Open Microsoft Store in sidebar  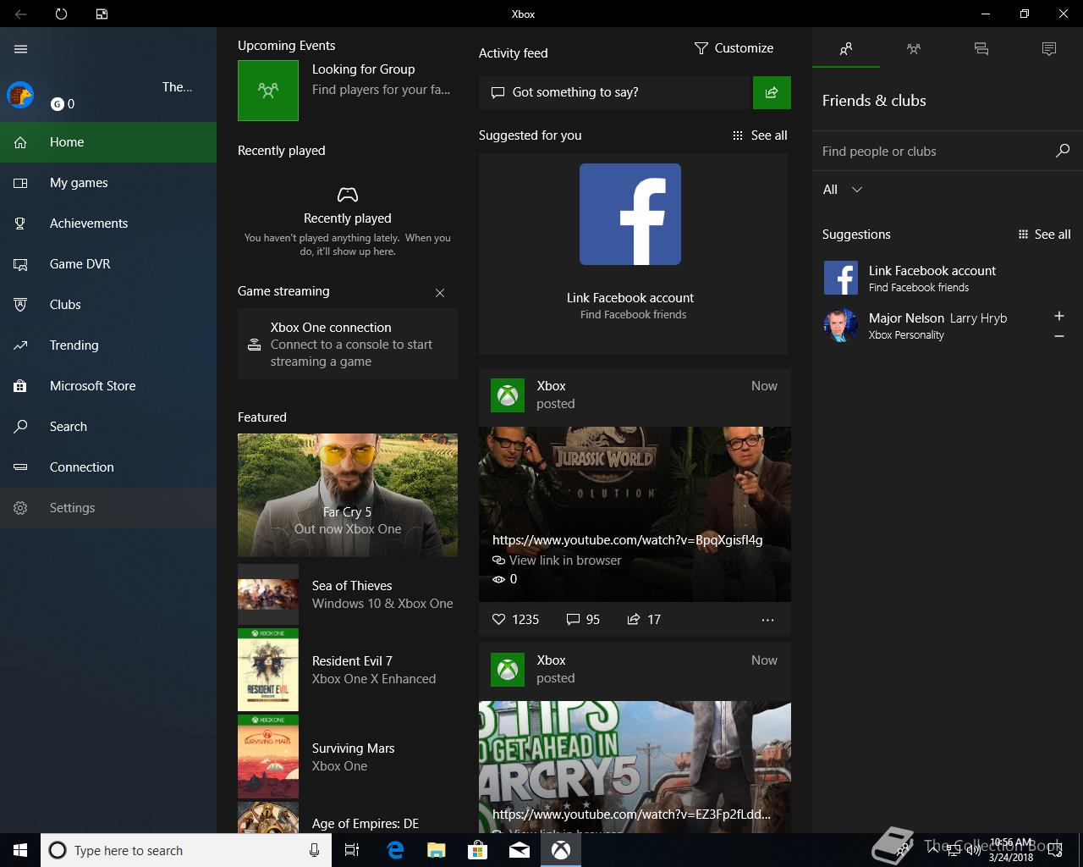pyautogui.click(x=108, y=386)
